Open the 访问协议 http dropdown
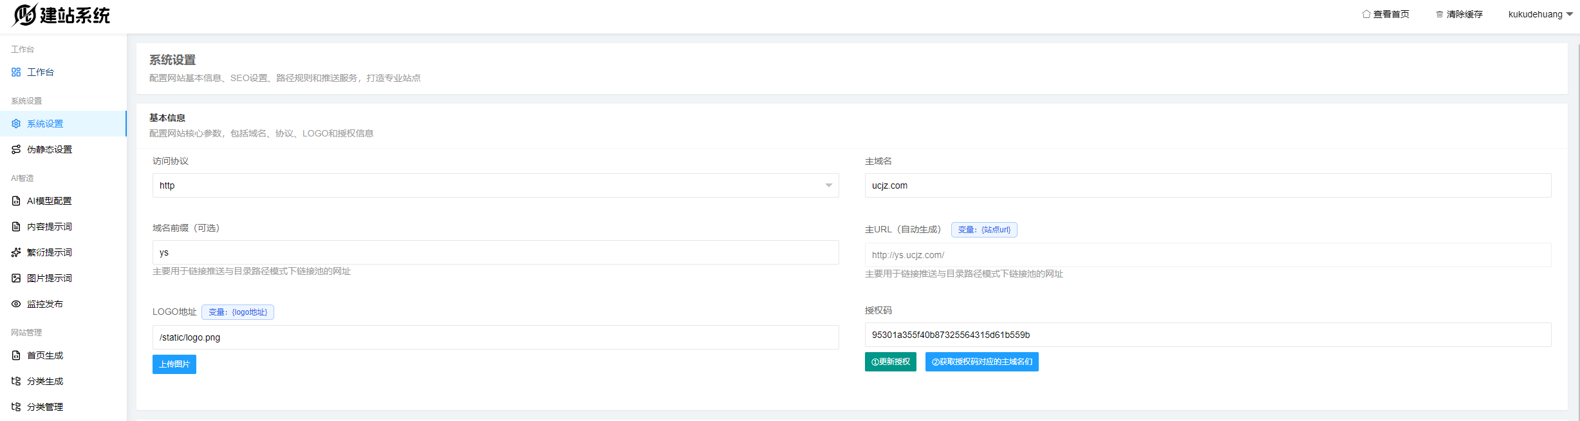Viewport: 1580px width, 421px height. point(496,185)
